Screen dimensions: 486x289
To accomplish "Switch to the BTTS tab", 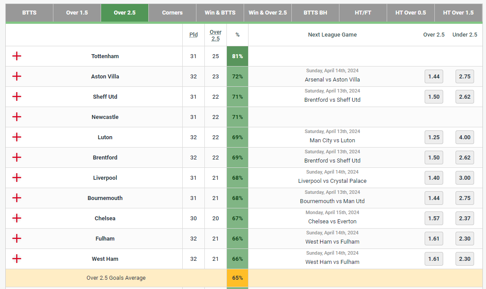I will pos(29,13).
